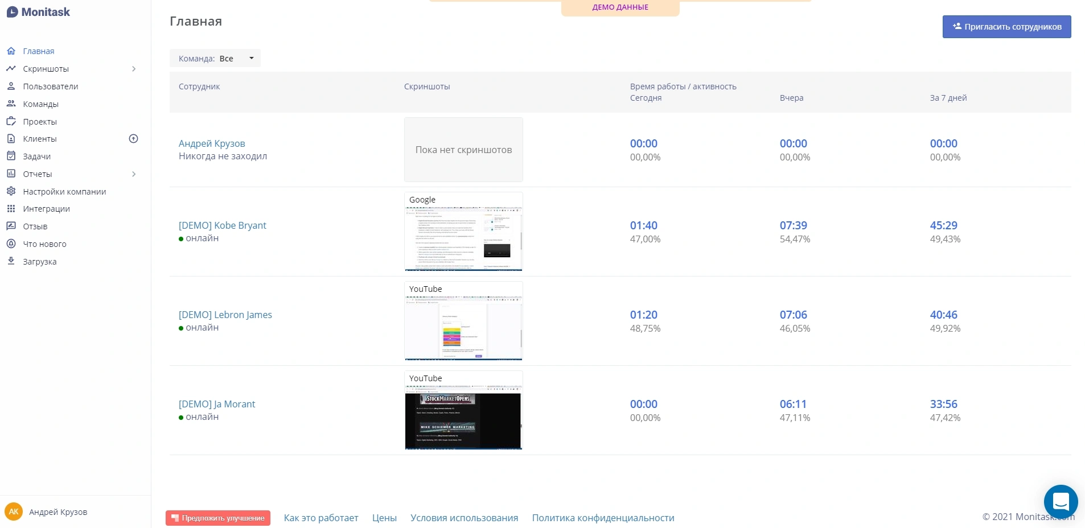Click the home icon beside Главная
This screenshot has width=1085, height=528.
point(11,51)
